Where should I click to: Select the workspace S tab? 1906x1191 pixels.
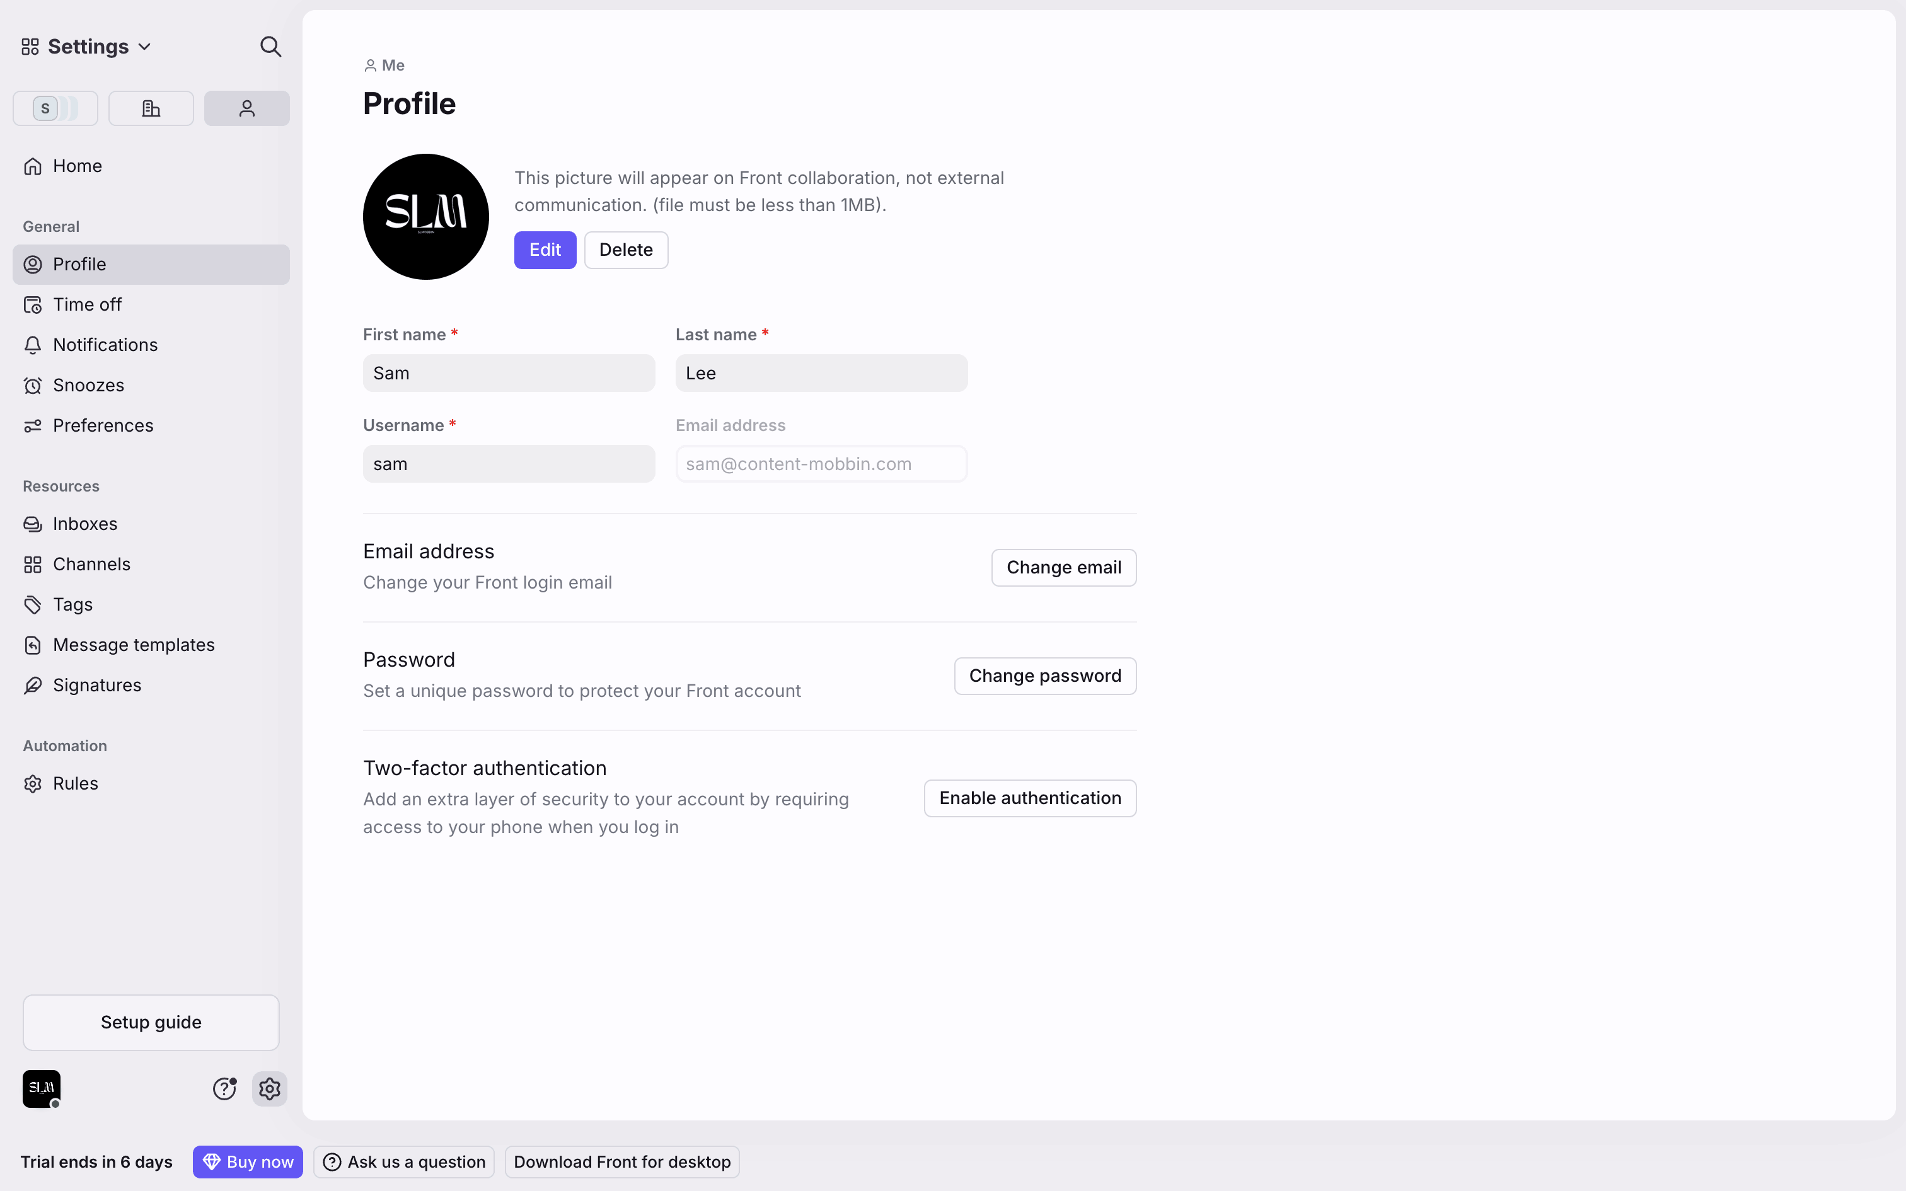[x=55, y=108]
